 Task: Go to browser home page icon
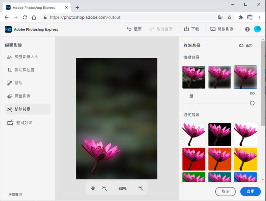(x=34, y=17)
